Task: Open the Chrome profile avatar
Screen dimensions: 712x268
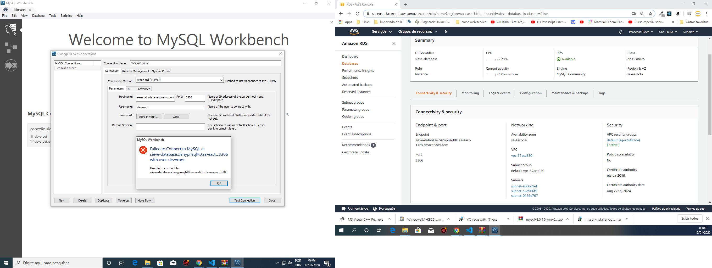Action: [698, 14]
